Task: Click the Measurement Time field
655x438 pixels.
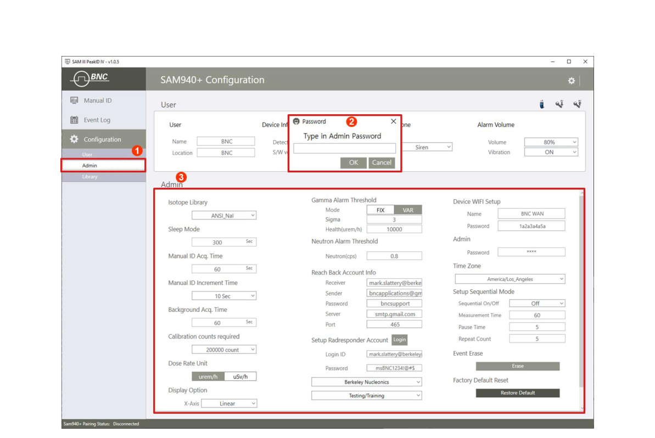Action: click(x=537, y=315)
